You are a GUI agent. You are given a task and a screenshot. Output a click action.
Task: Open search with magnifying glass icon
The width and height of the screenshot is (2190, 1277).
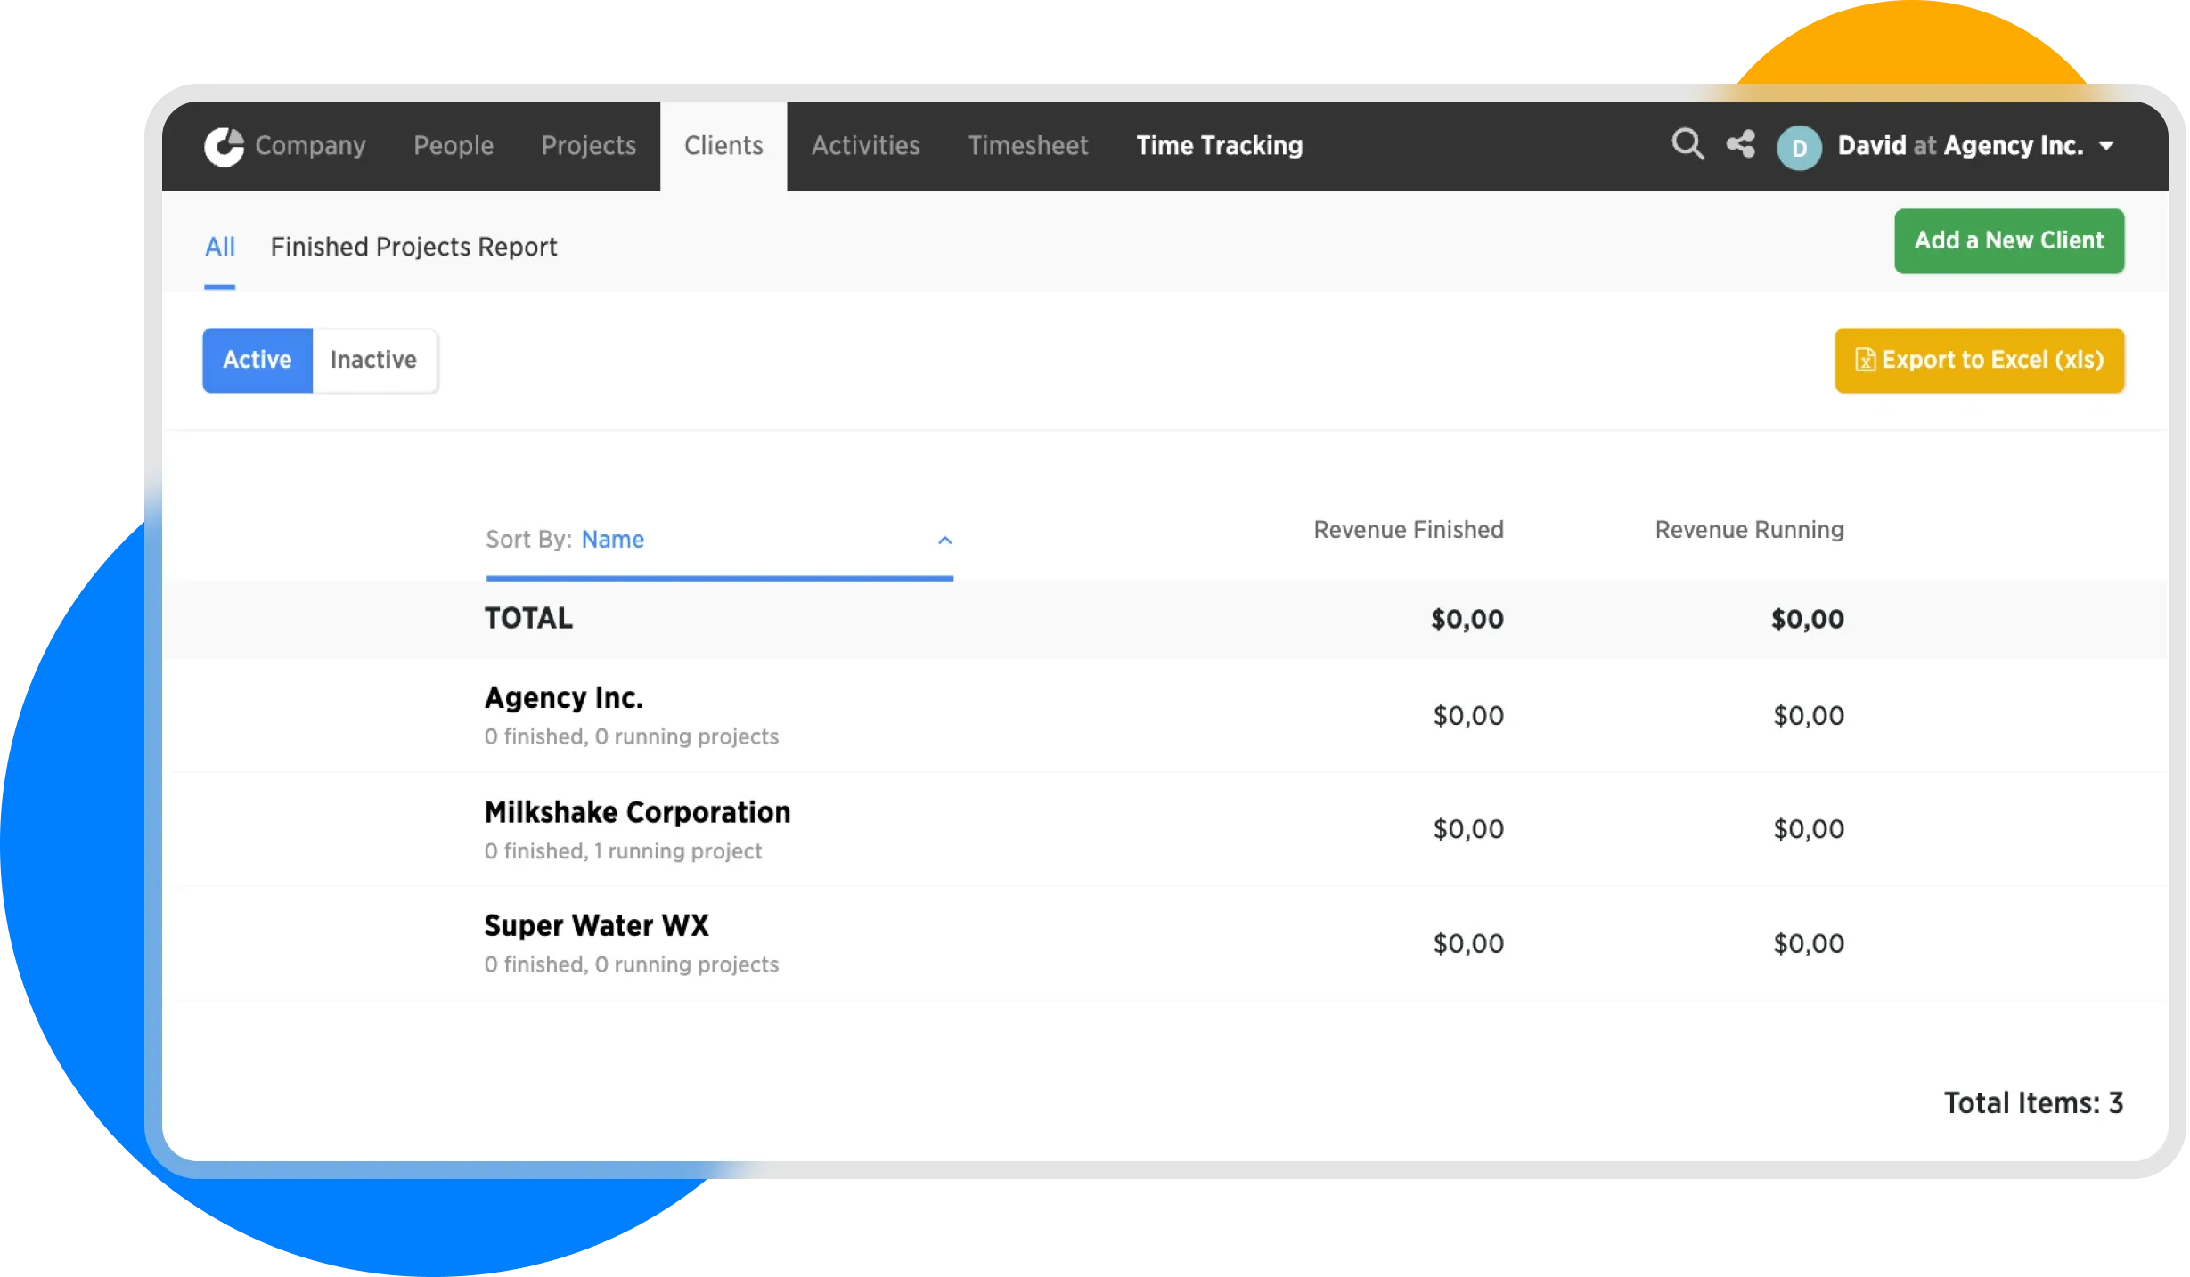coord(1687,144)
